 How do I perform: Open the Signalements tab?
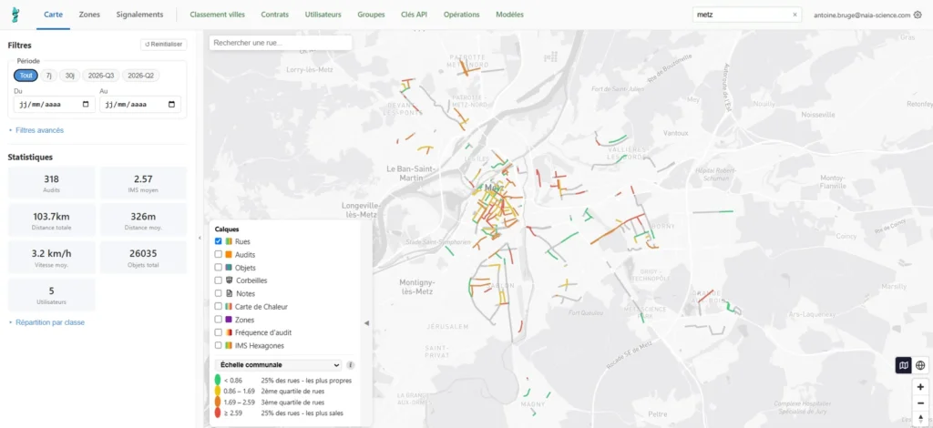(139, 15)
